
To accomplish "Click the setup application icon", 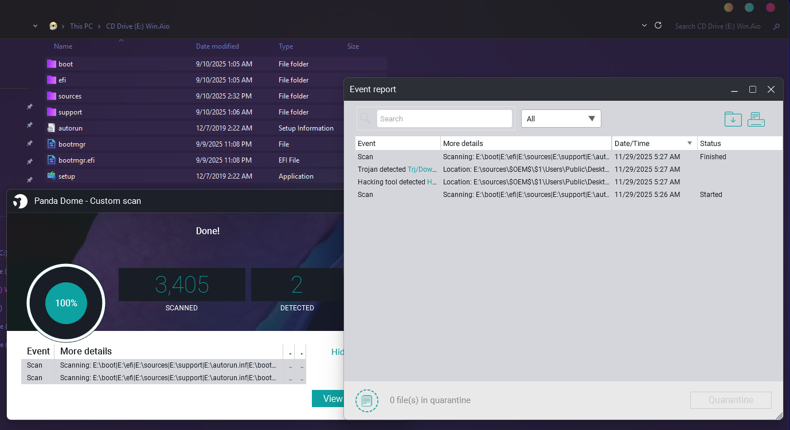I will pos(51,176).
